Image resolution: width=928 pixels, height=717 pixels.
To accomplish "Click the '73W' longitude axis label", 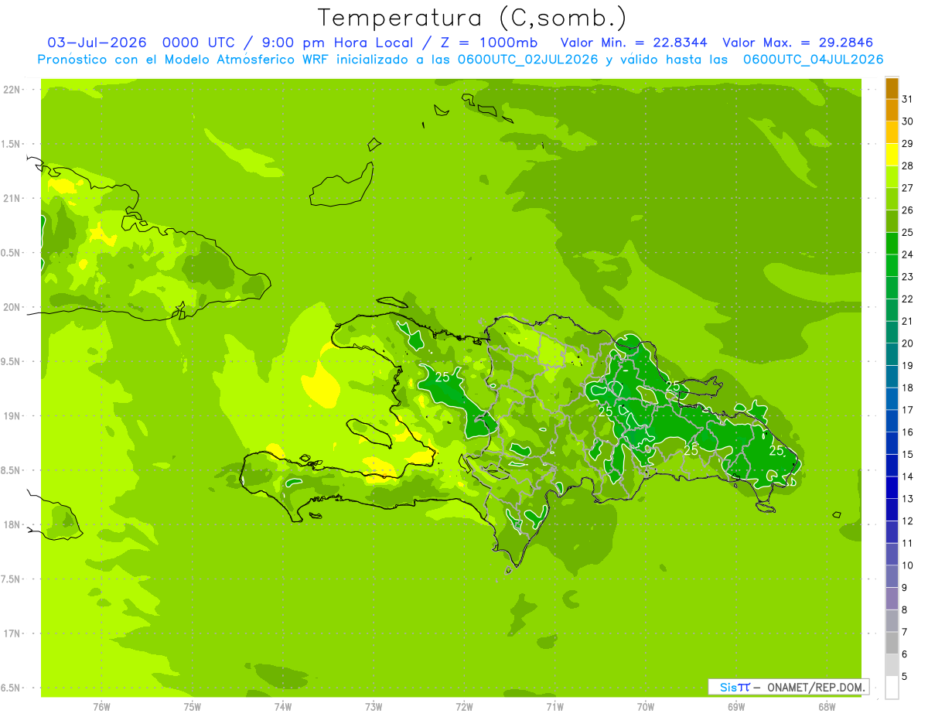I will point(374,707).
